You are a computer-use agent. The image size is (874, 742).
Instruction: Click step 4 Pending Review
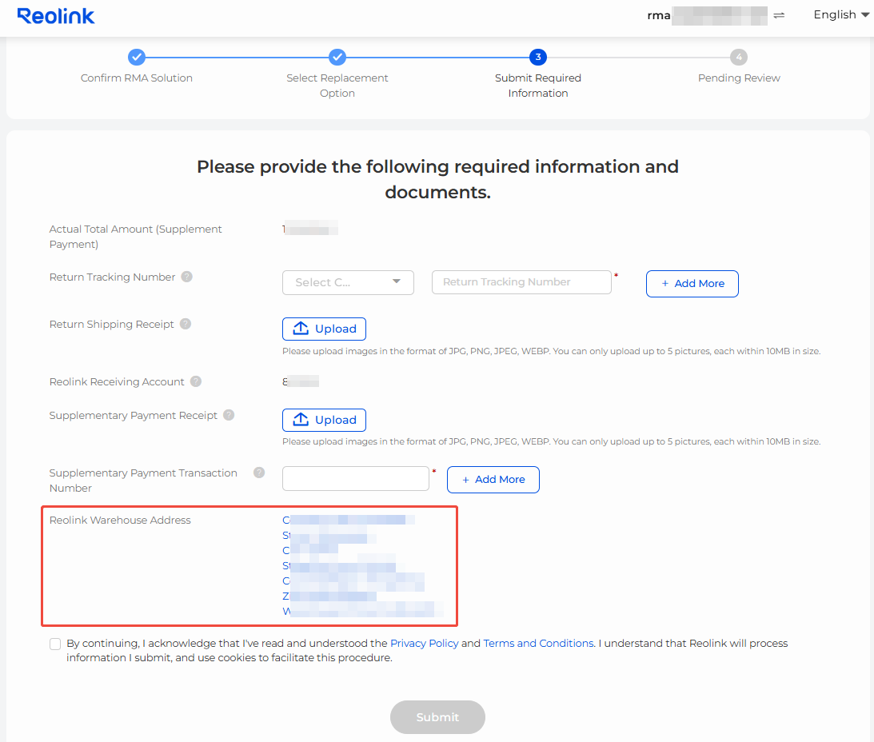pos(739,57)
